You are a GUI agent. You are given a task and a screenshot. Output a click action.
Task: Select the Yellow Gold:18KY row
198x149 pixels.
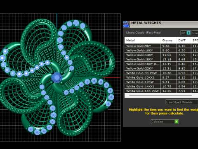pos(161,60)
